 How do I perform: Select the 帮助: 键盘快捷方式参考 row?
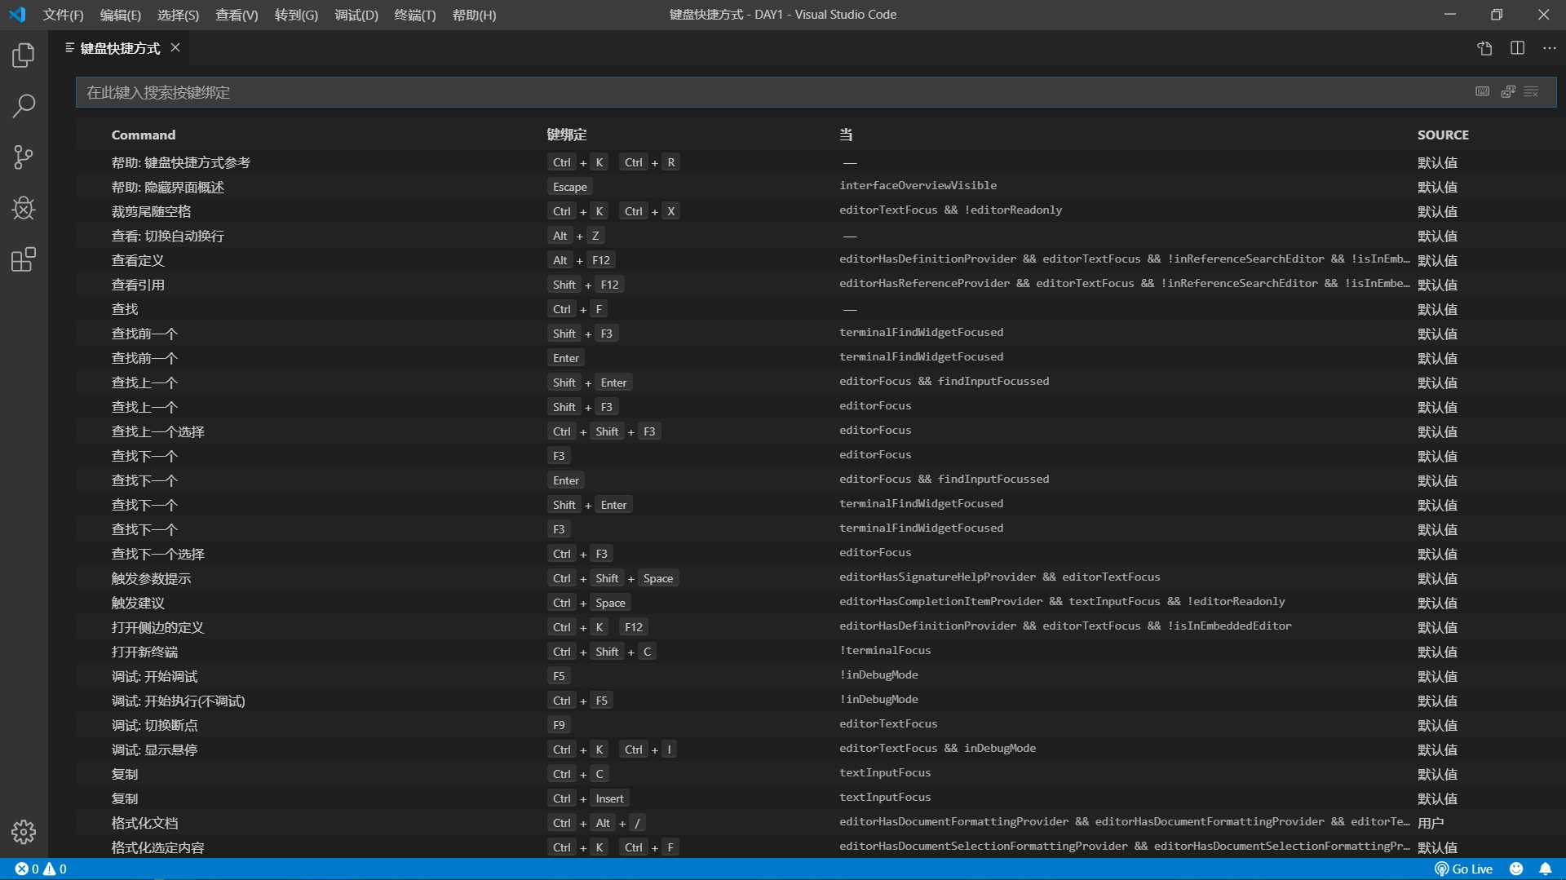pos(816,162)
